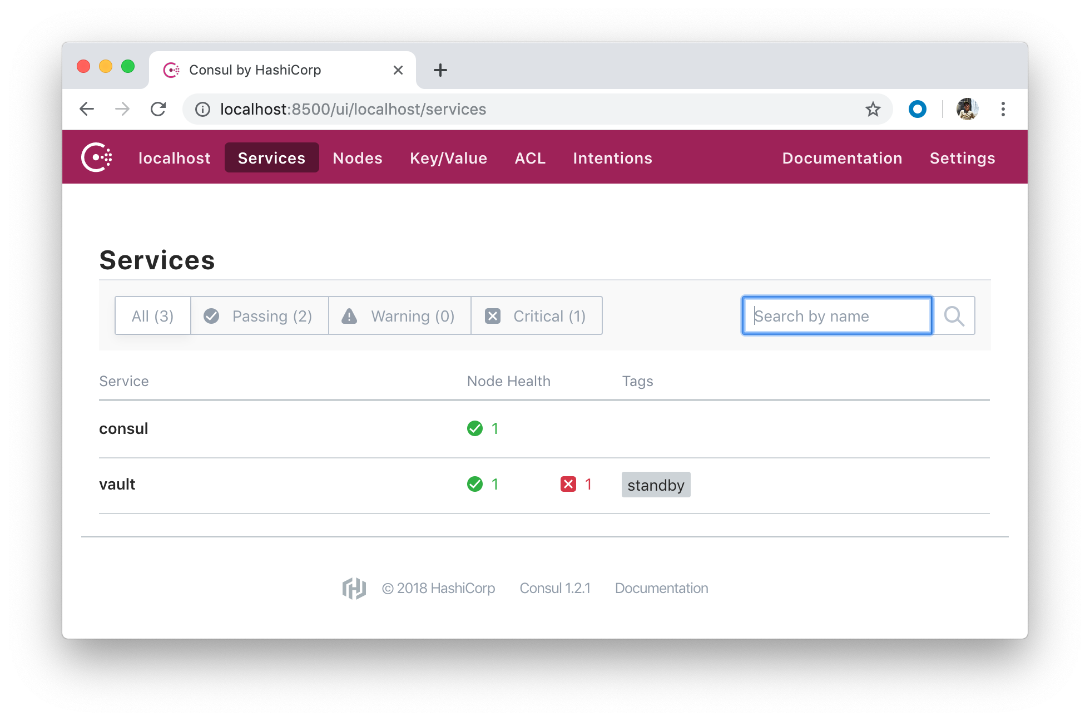Select the Consul by HashiCorp browser tab
Viewport: 1090px width, 721px height.
pyautogui.click(x=283, y=70)
